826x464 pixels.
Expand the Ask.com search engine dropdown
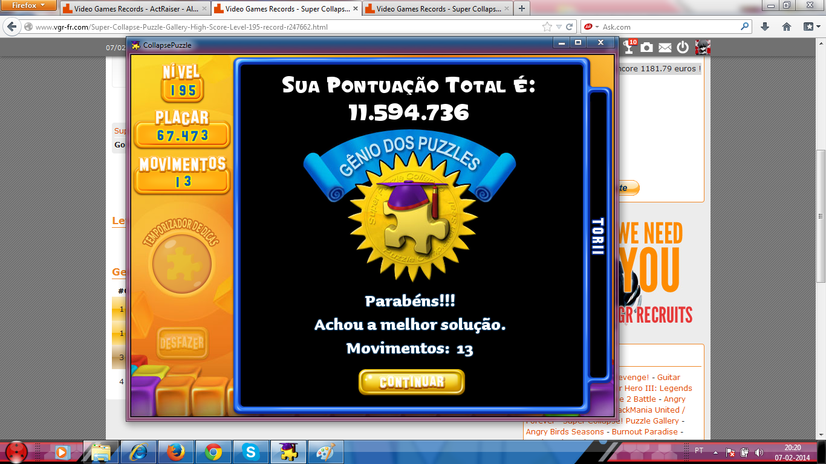coord(597,27)
